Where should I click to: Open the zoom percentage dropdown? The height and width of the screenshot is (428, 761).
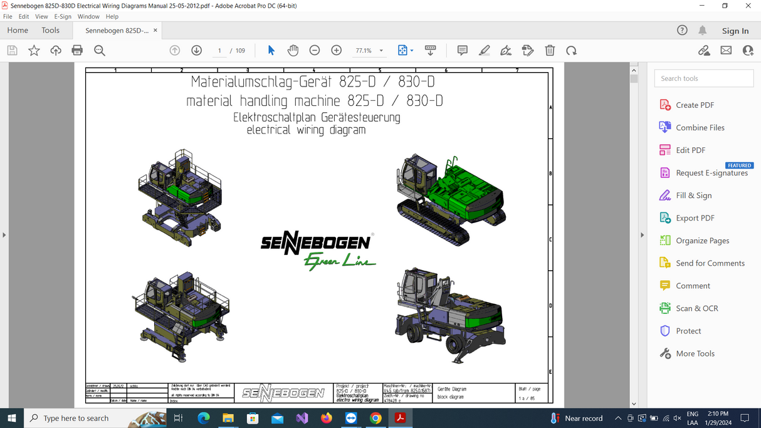tap(381, 51)
